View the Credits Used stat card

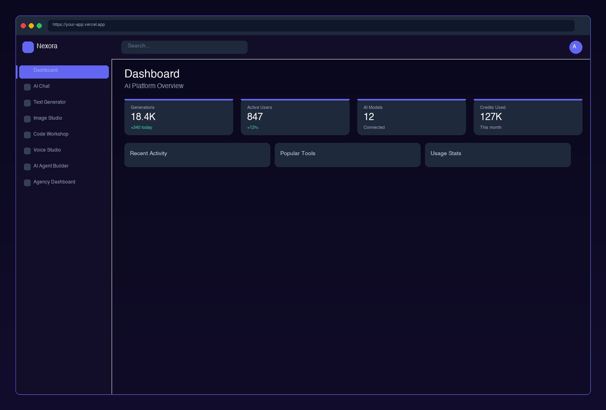pos(528,117)
